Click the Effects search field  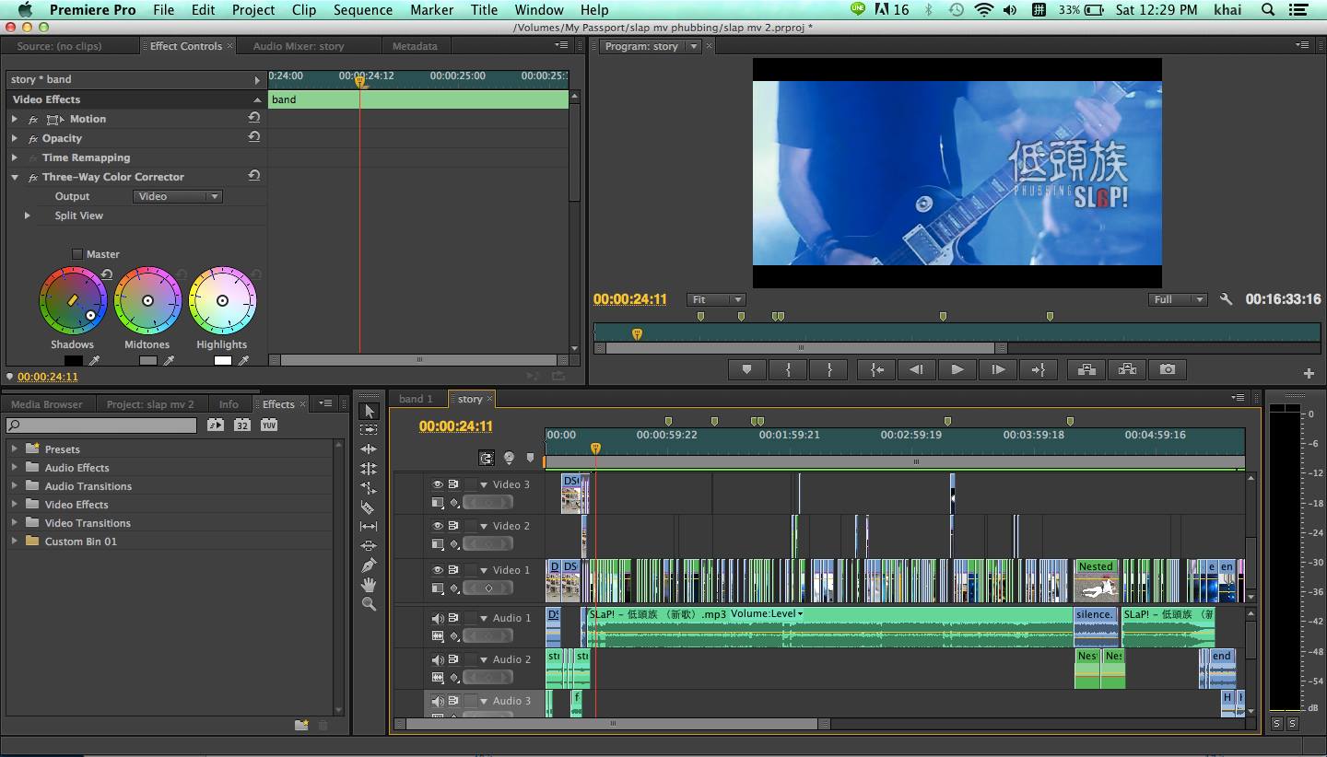point(101,425)
